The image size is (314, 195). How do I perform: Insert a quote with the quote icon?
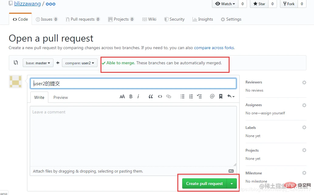pos(151,96)
